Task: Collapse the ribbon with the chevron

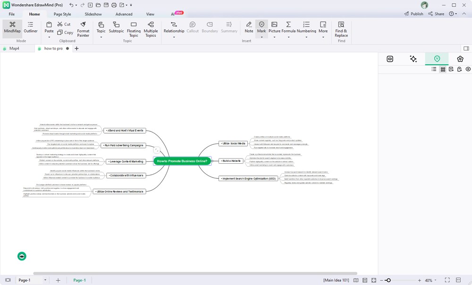Action: point(464,14)
